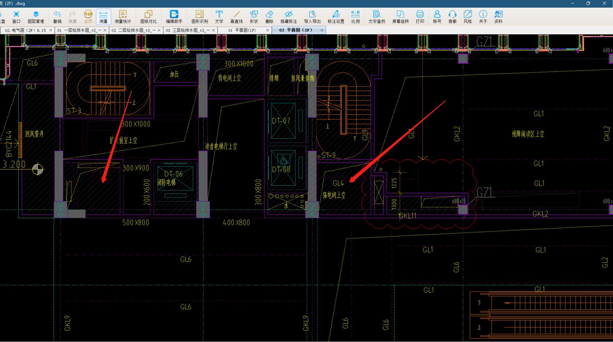Click the 打印 print icon
Image resolution: width=613 pixels, height=342 pixels.
pos(420,17)
